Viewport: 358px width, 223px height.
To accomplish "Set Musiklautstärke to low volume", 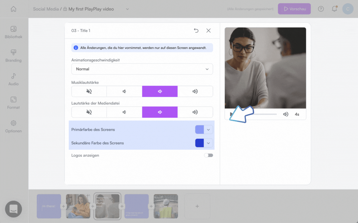I will (x=124, y=91).
